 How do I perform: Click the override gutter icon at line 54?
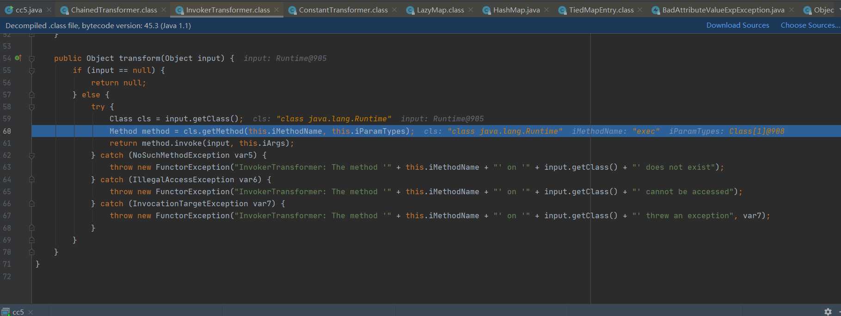18,58
